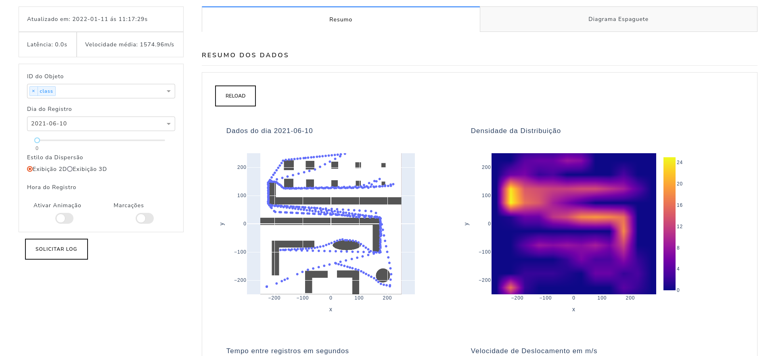
Task: Turn on the Marcações switch
Action: coord(144,219)
